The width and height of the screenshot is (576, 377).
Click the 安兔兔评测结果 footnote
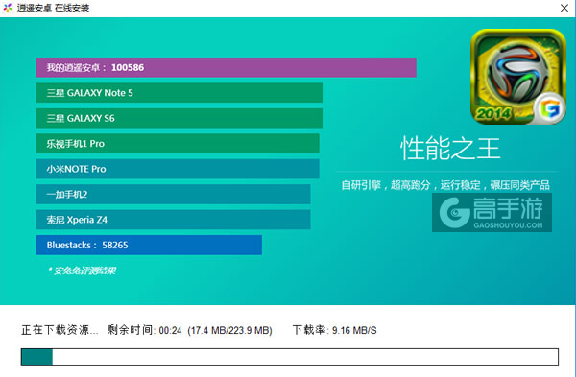82,271
